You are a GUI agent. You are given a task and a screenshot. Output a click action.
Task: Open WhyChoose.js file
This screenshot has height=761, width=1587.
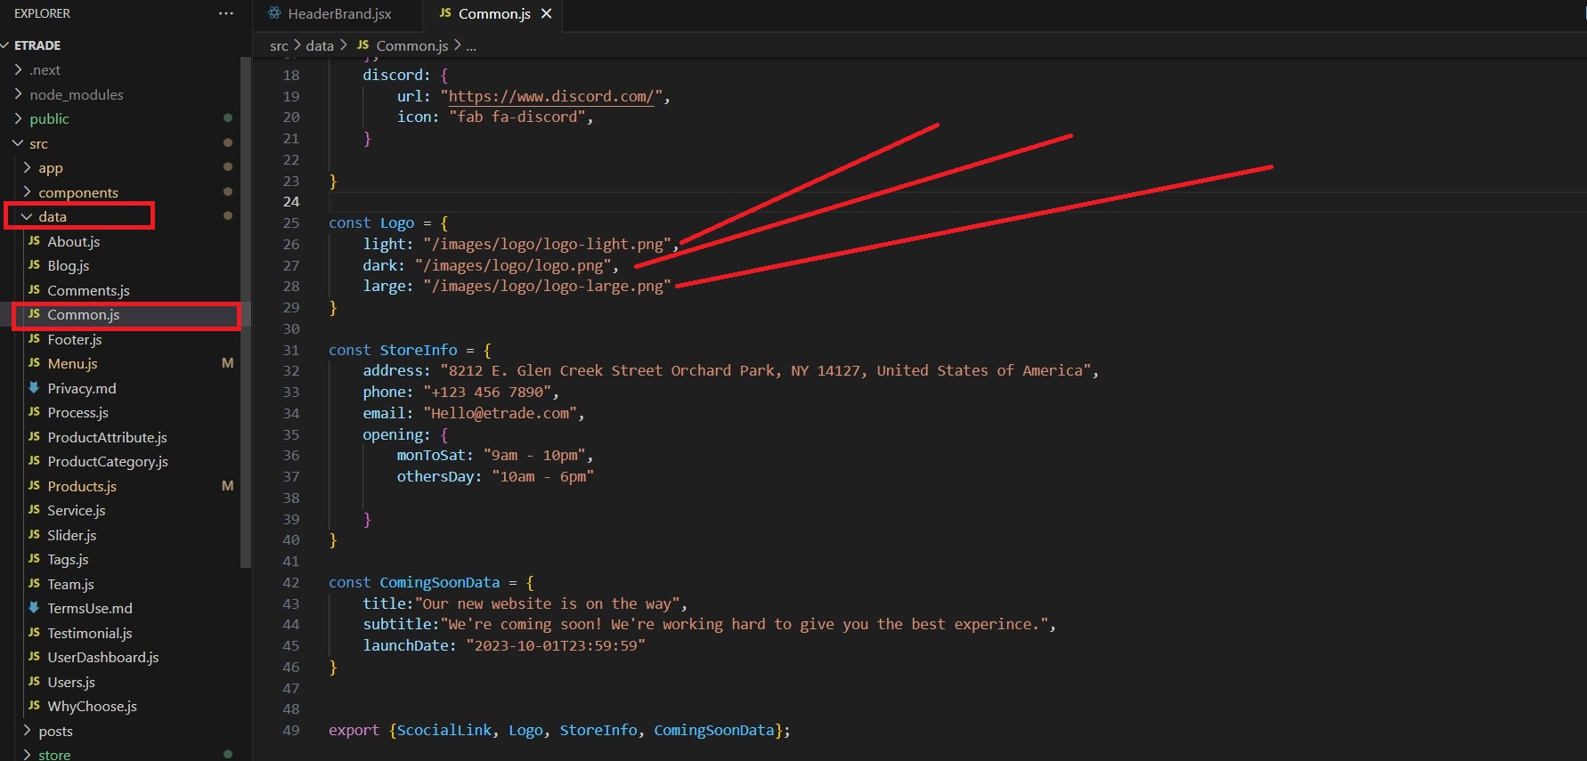(92, 706)
